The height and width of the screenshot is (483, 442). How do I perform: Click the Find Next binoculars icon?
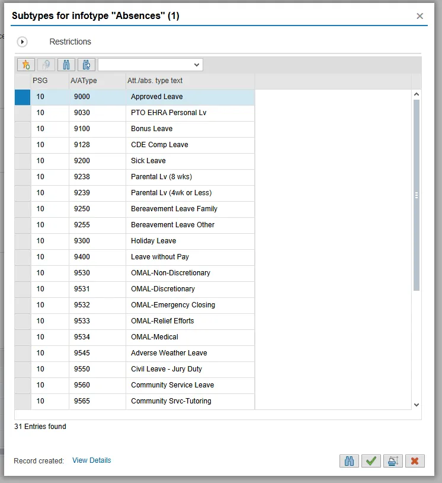click(x=87, y=65)
